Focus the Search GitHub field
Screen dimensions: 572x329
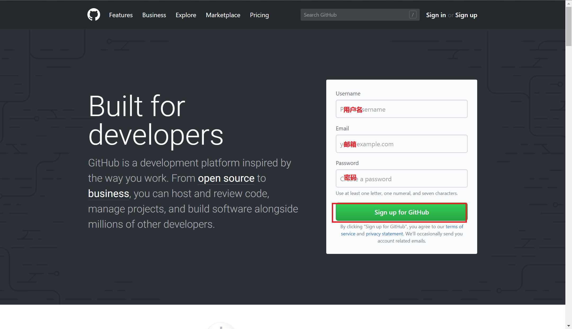pyautogui.click(x=355, y=15)
